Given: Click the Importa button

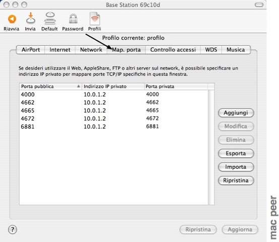Looking at the screenshot, I should (236, 167).
